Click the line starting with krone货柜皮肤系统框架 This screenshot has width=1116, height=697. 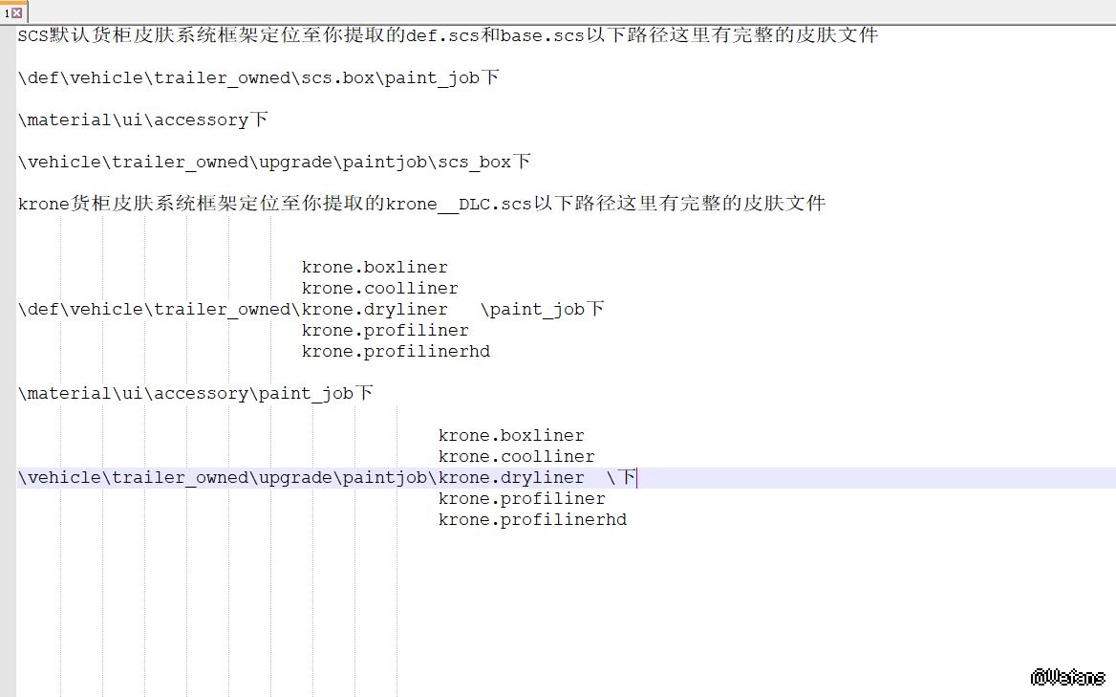point(421,204)
